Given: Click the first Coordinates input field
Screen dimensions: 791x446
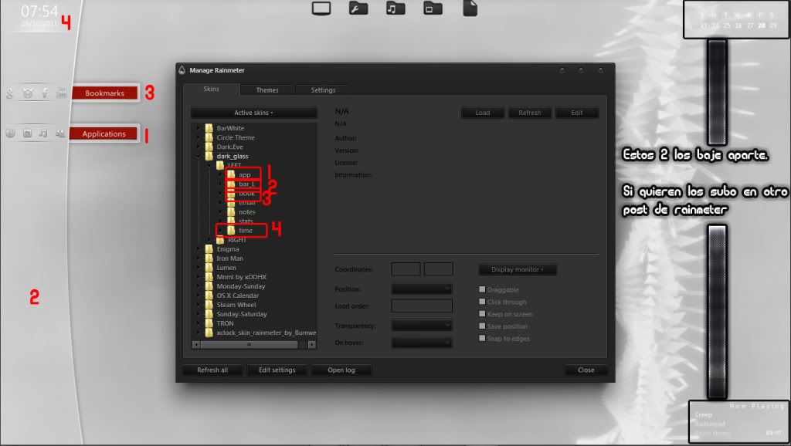Looking at the screenshot, I should point(406,269).
